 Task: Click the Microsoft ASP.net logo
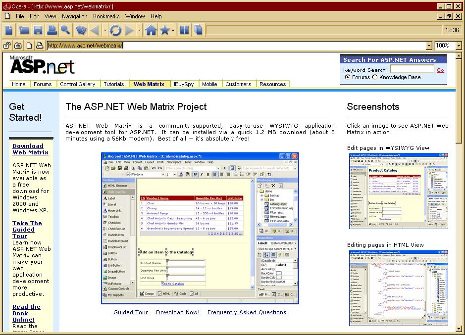pyautogui.click(x=43, y=64)
